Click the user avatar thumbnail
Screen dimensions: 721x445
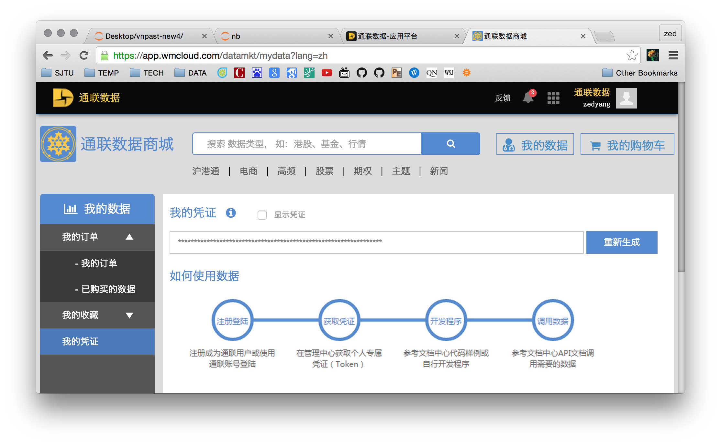[x=626, y=98]
